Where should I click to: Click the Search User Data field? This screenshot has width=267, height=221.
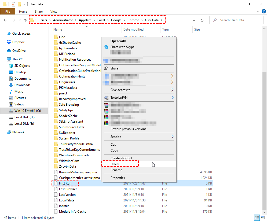pos(236,20)
